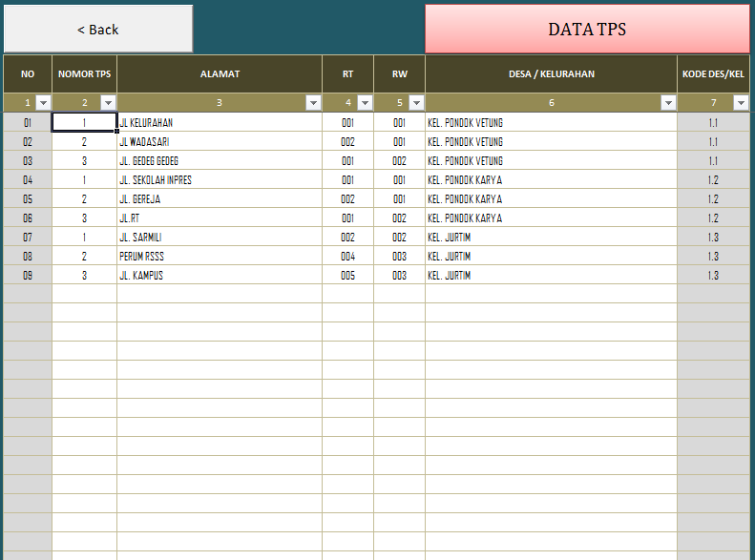Open the NOMOR TPS filter dropdown
This screenshot has height=560, width=755.
pos(108,102)
